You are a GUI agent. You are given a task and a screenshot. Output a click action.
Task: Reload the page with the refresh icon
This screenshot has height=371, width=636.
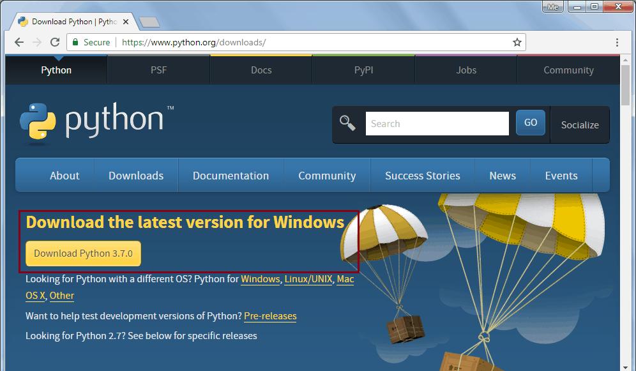click(x=55, y=42)
